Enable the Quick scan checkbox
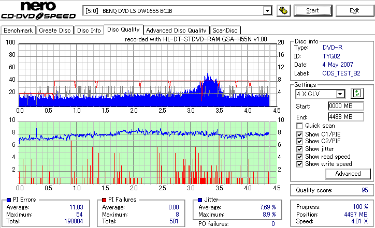This screenshot has width=375, height=228. coord(299,126)
